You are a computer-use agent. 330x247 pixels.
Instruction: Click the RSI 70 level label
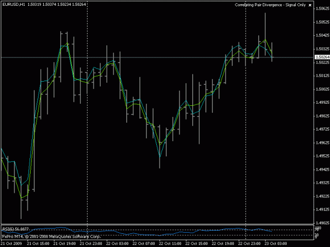click(317, 230)
